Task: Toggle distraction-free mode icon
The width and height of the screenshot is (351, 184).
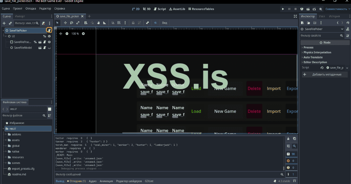Action: (x=295, y=16)
